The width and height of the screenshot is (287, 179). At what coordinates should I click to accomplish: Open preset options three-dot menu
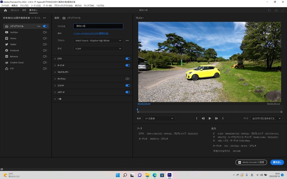(x=127, y=41)
